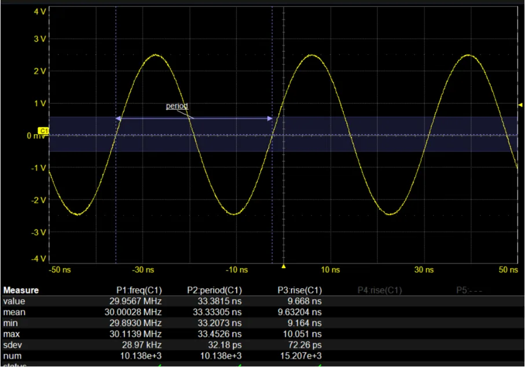Click the 9.668 ns rise value
Image resolution: width=525 pixels, height=367 pixels.
point(304,301)
